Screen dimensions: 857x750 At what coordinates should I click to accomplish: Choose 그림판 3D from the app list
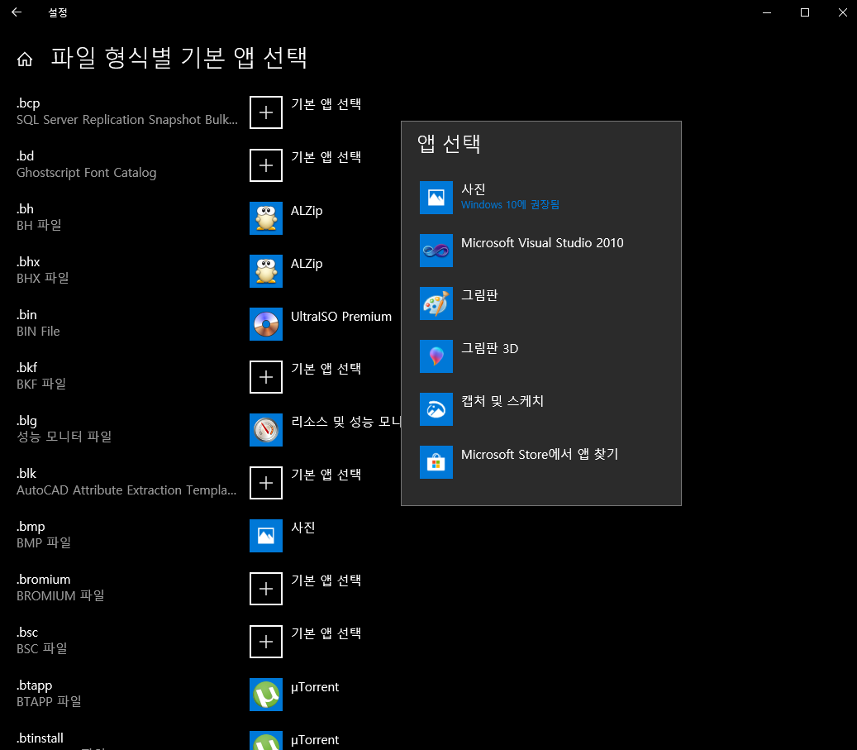click(x=541, y=356)
